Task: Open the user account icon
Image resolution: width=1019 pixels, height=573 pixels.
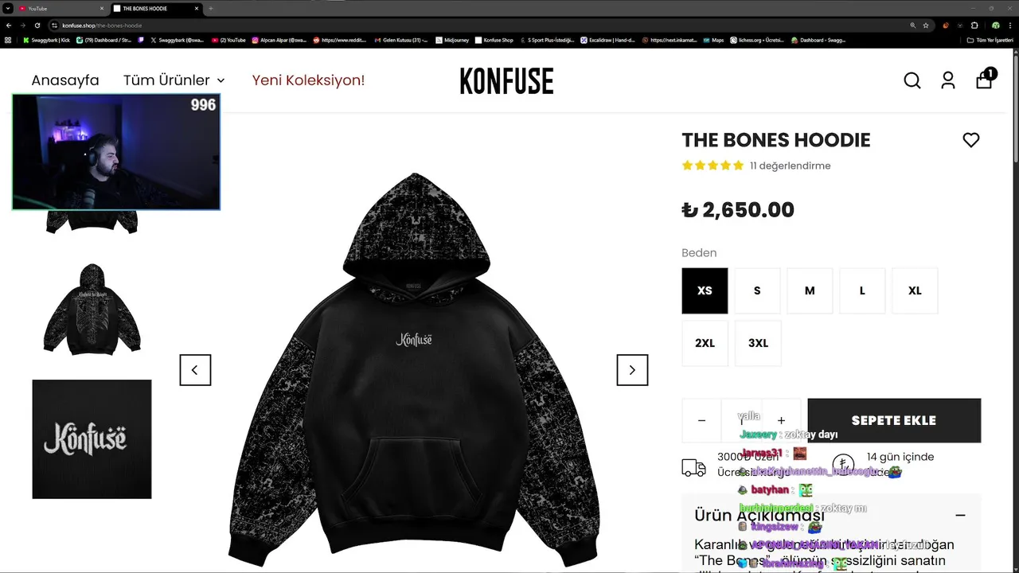Action: point(948,80)
